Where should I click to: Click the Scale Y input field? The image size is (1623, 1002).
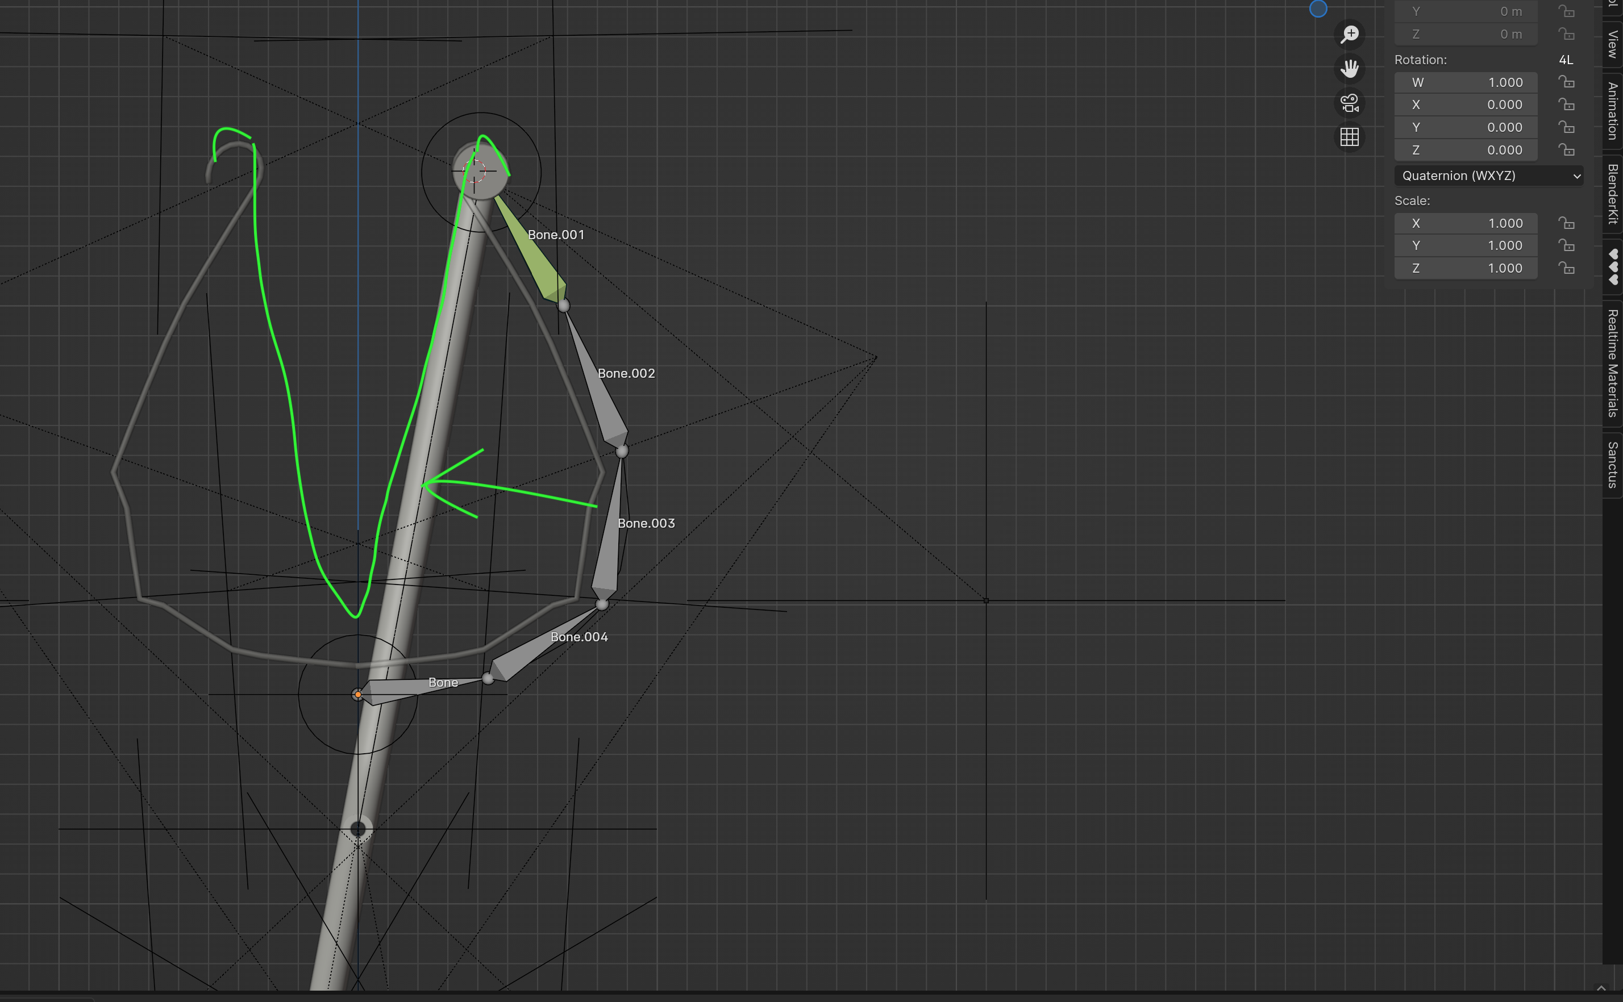1466,246
